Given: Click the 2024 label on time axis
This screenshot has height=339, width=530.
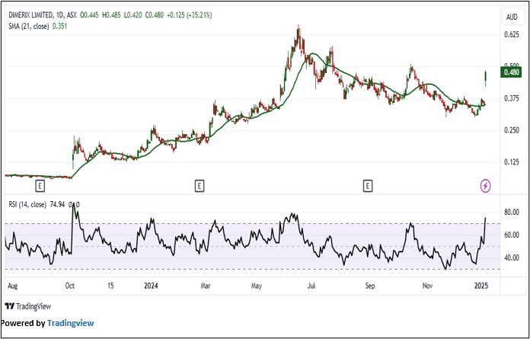Looking at the screenshot, I should (x=151, y=286).
